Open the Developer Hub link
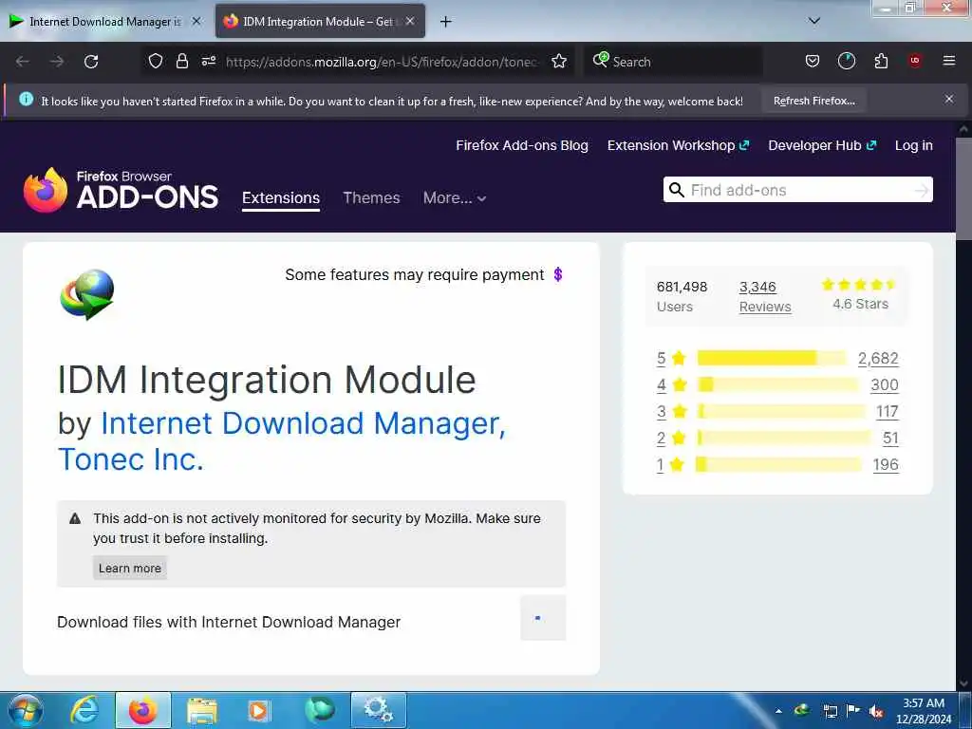Image resolution: width=972 pixels, height=729 pixels. pos(822,145)
